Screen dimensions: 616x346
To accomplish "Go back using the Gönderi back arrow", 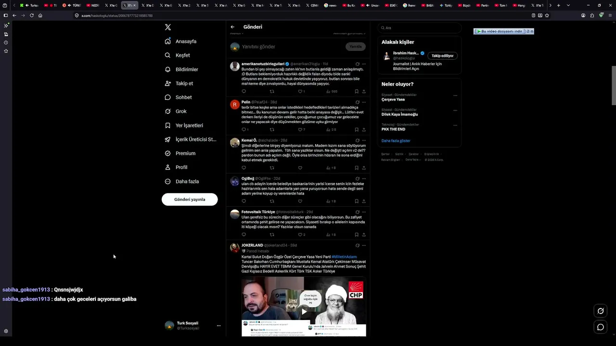I will [232, 27].
